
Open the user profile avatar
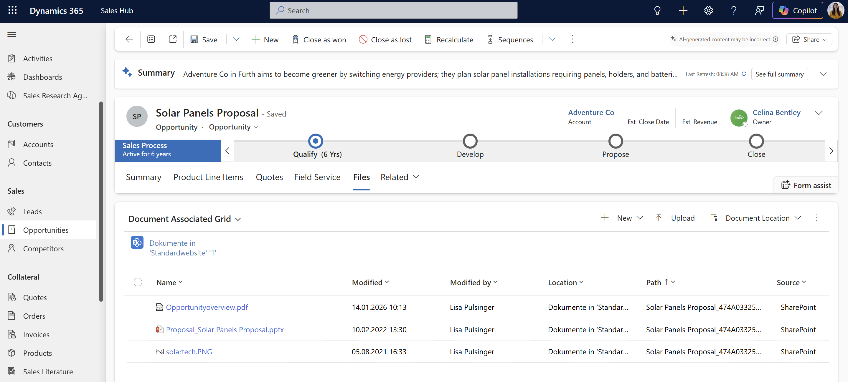point(836,11)
